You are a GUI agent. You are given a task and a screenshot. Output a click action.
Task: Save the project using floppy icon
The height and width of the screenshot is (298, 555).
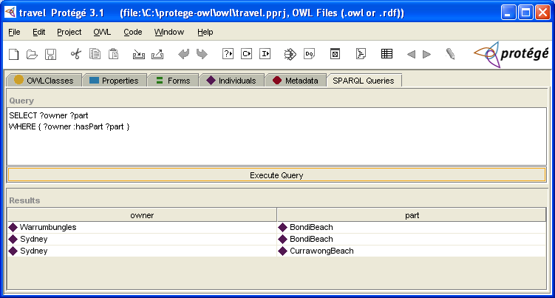pyautogui.click(x=51, y=54)
